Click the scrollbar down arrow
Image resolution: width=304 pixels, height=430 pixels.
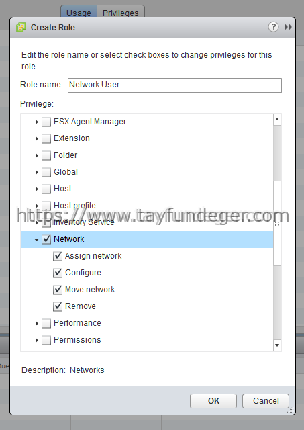[277, 345]
